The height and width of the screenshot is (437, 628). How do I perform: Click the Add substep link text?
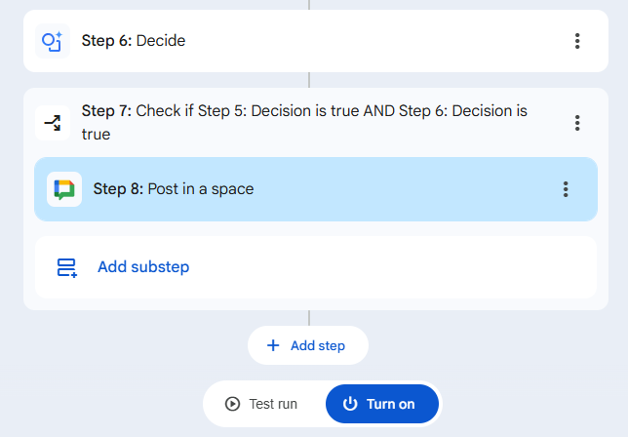tap(143, 267)
